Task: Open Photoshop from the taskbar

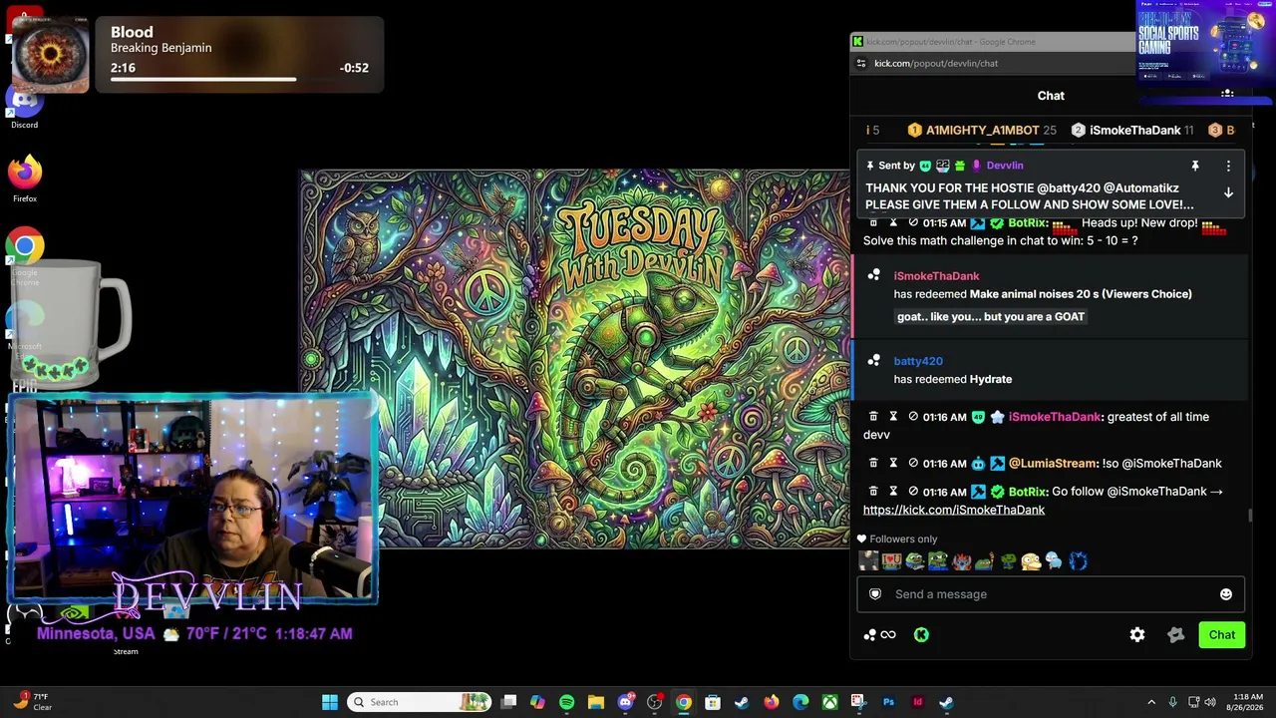Action: pyautogui.click(x=888, y=702)
